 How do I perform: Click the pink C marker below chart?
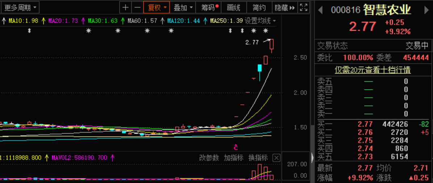click(236, 147)
